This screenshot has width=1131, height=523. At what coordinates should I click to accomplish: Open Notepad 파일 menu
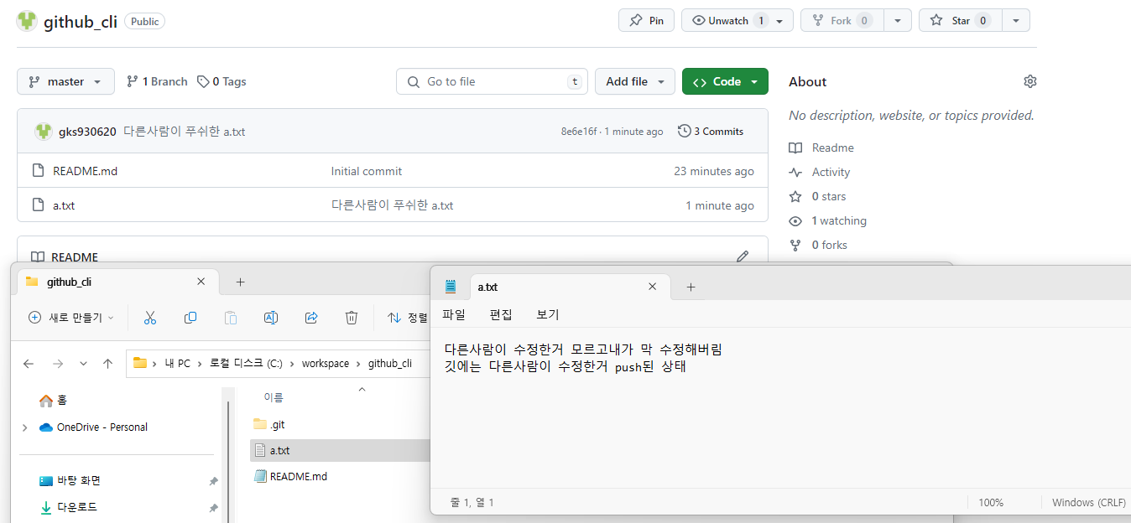[454, 314]
